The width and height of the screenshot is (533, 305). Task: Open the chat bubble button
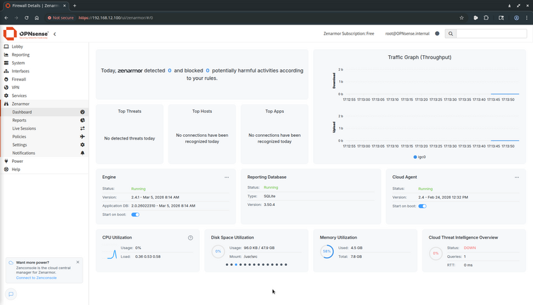(11, 294)
